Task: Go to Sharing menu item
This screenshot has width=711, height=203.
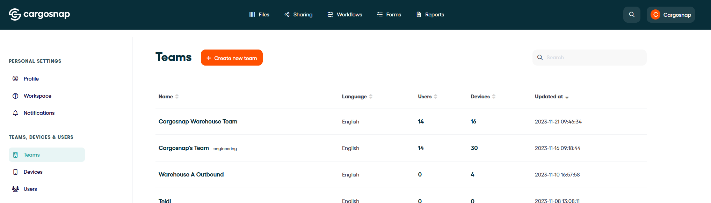Action: 298,15
